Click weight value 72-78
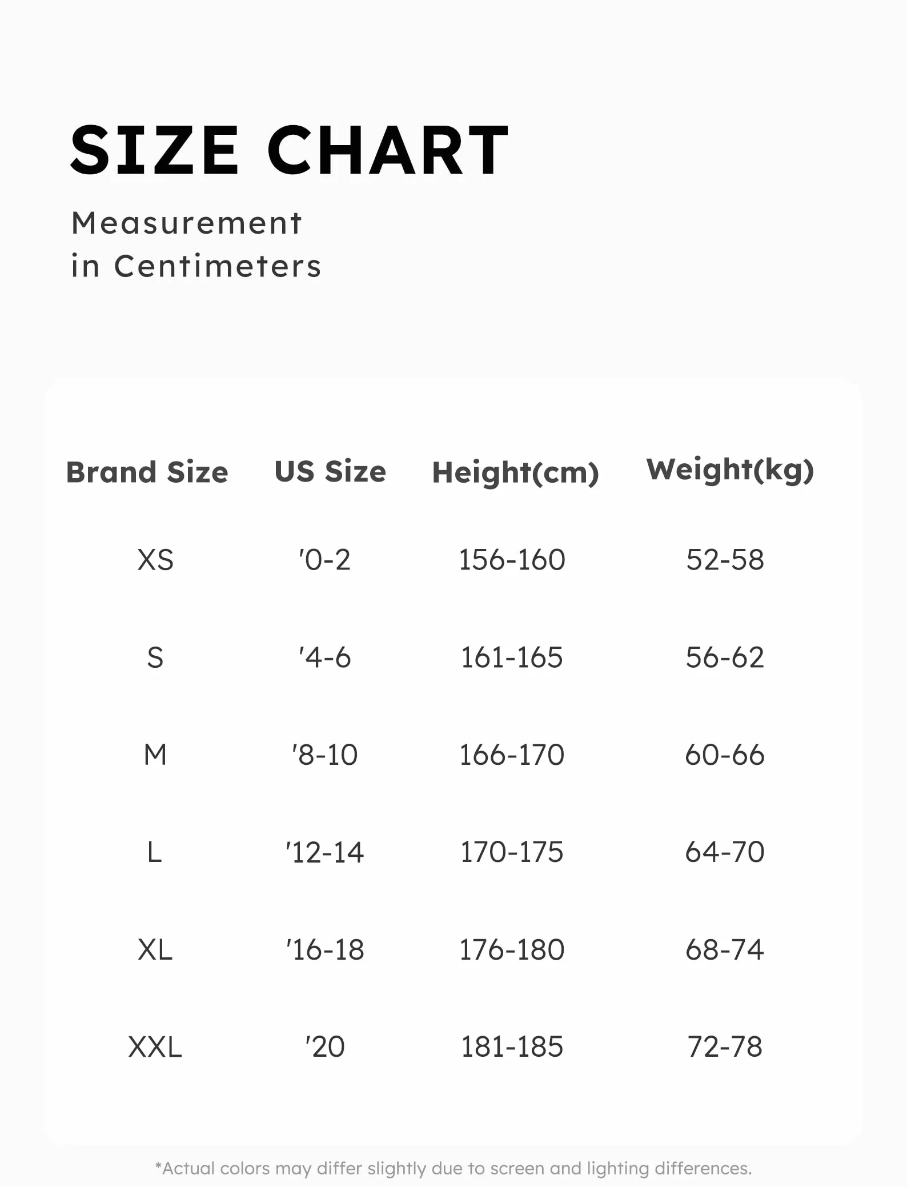Image resolution: width=907 pixels, height=1187 pixels. coord(725,1047)
